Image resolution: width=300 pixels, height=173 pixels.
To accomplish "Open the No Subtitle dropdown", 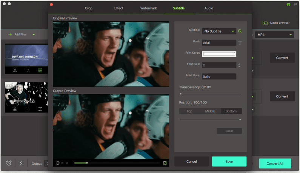I will [219, 31].
